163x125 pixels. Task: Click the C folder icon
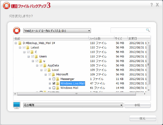(32, 52)
